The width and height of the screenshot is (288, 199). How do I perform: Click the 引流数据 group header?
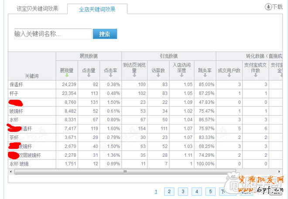[168, 56]
